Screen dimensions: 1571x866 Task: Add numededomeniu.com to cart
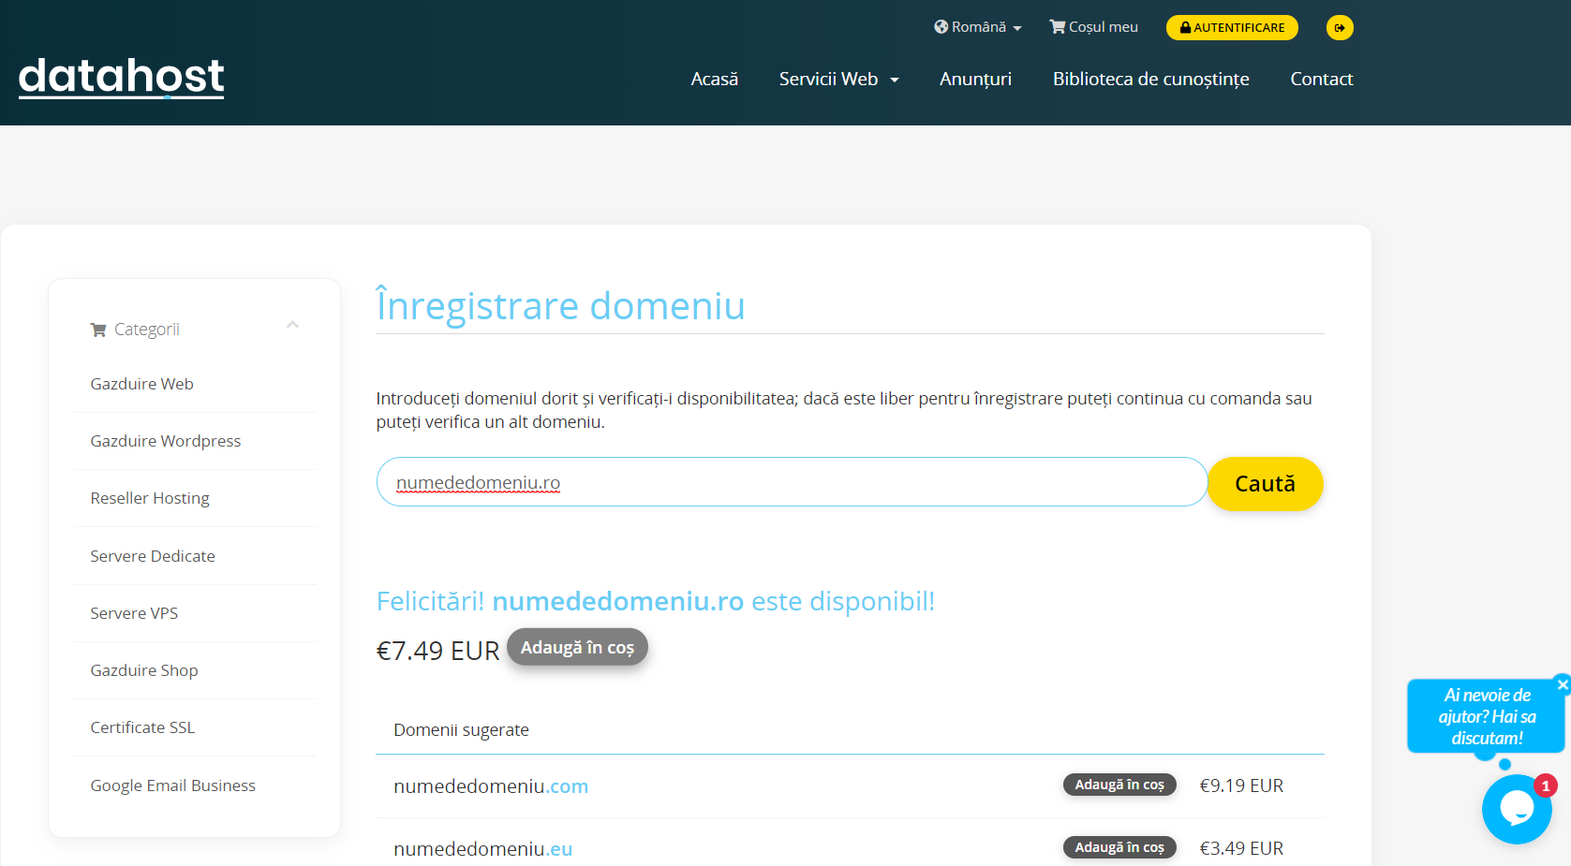(x=1119, y=785)
